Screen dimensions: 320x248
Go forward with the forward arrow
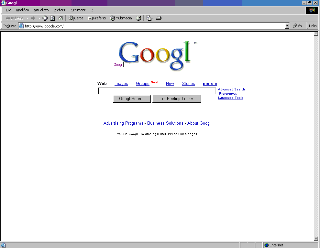point(33,18)
